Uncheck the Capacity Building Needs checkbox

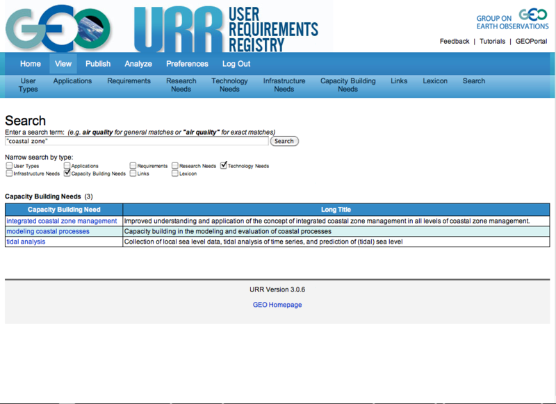click(67, 174)
